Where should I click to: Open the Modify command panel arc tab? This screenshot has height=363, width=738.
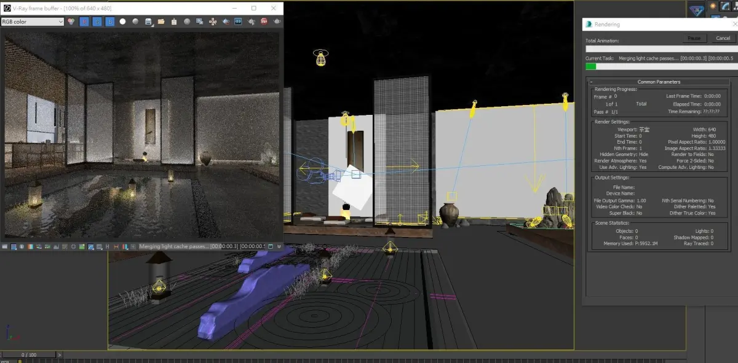click(727, 6)
